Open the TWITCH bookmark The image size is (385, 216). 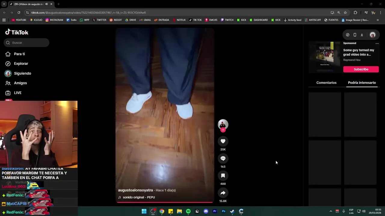click(x=227, y=20)
